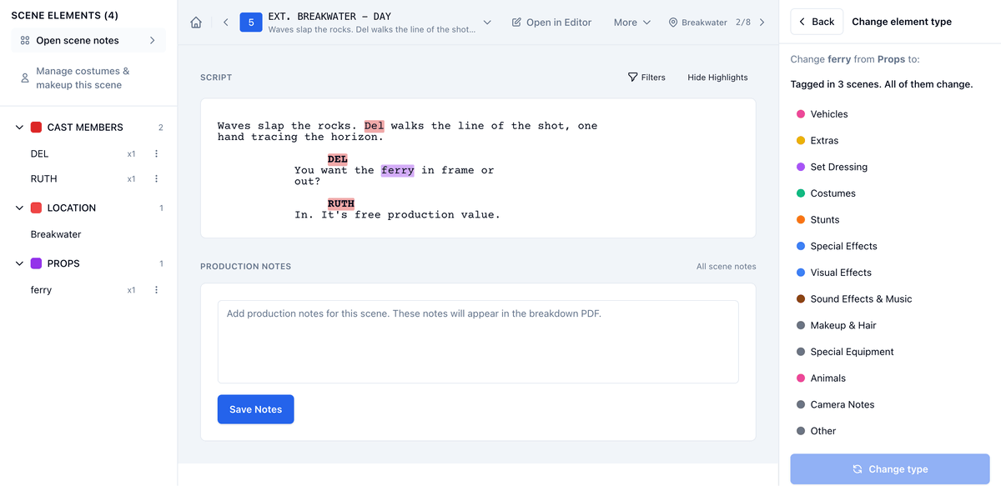The width and height of the screenshot is (1001, 501).
Task: Select ferry in props list
Action: (41, 290)
